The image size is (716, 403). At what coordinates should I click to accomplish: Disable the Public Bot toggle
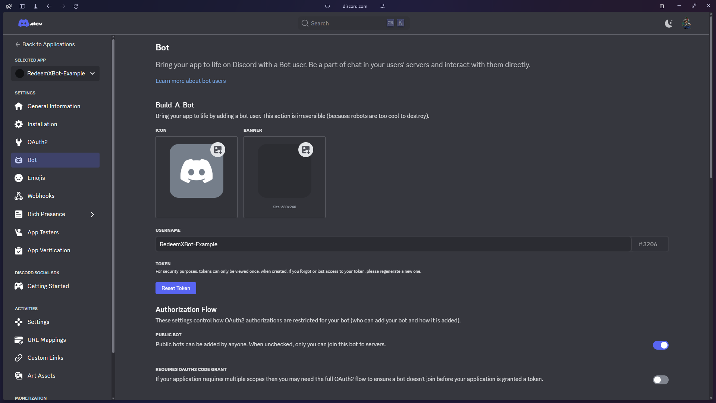coord(660,345)
